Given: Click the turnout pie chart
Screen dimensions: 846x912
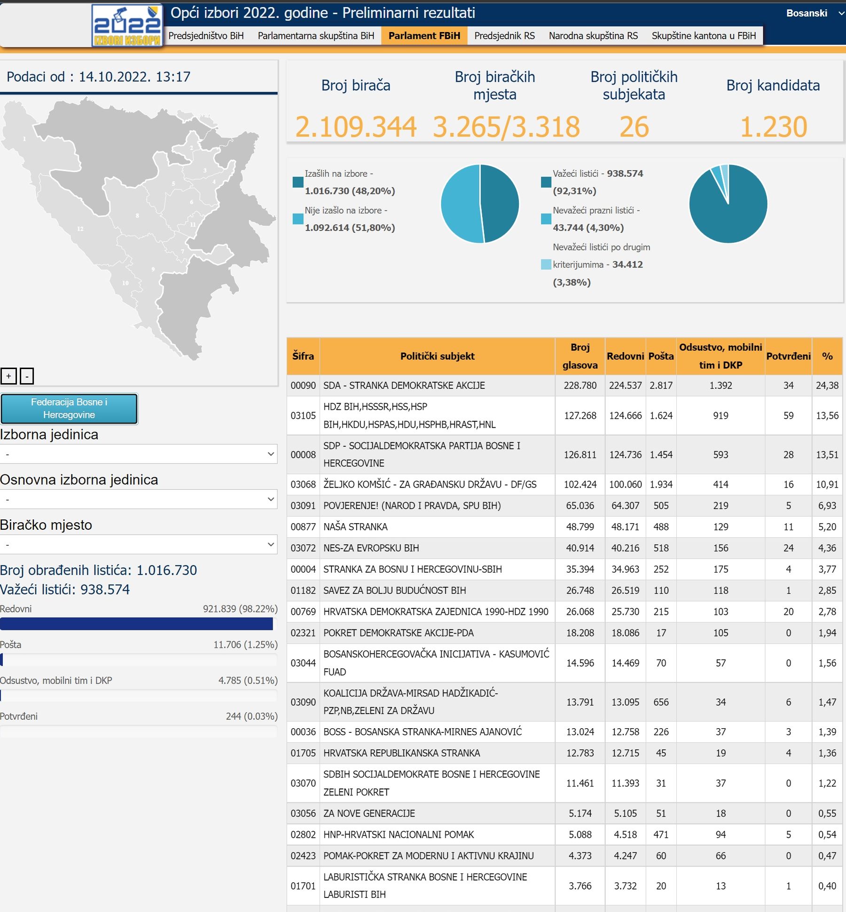Looking at the screenshot, I should (x=479, y=204).
